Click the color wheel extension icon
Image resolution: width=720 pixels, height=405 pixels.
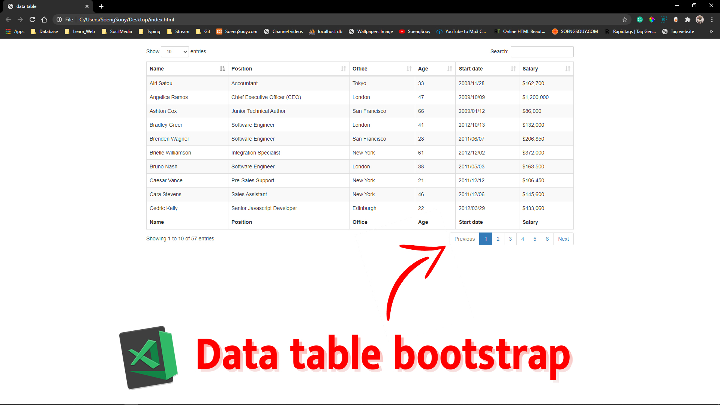(652, 19)
